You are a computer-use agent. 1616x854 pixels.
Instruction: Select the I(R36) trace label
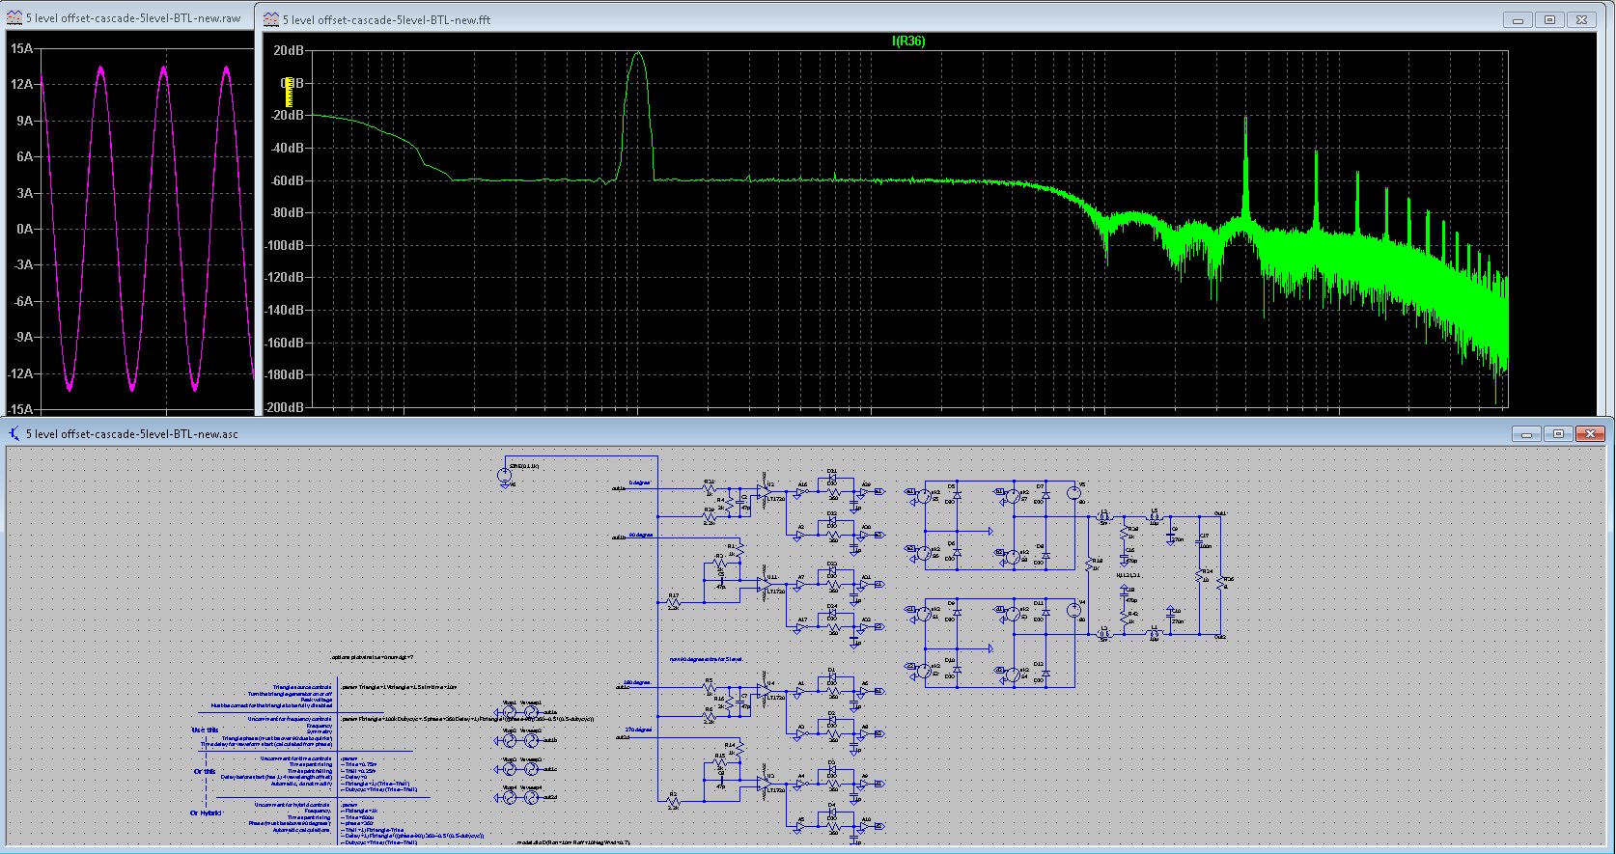click(907, 41)
